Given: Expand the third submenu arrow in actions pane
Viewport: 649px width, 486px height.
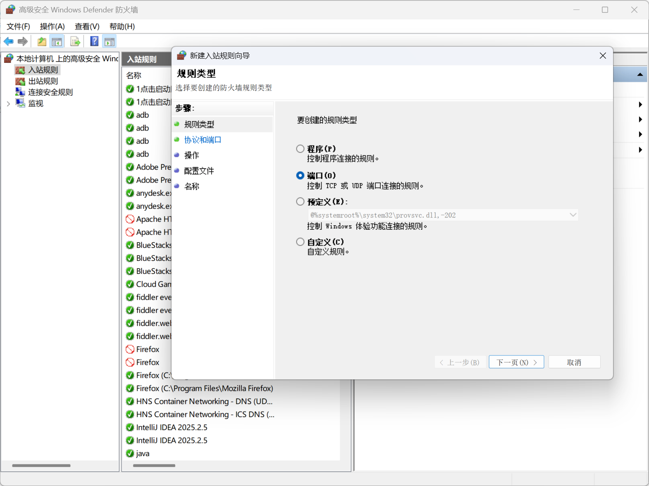Looking at the screenshot, I should tap(640, 134).
